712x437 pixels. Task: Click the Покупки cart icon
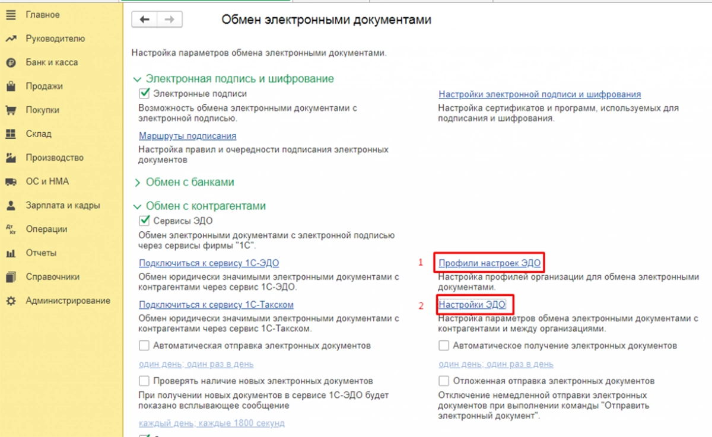(10, 110)
